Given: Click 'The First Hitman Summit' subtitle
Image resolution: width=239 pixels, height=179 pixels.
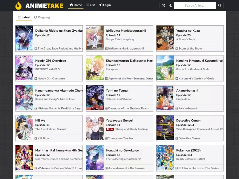Looking at the screenshot, I should [x=51, y=129].
